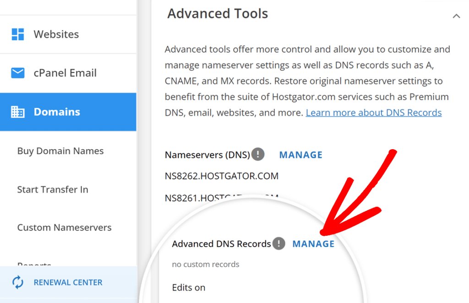Image resolution: width=469 pixels, height=303 pixels.
Task: Open the Renewal Center
Action: 68,282
